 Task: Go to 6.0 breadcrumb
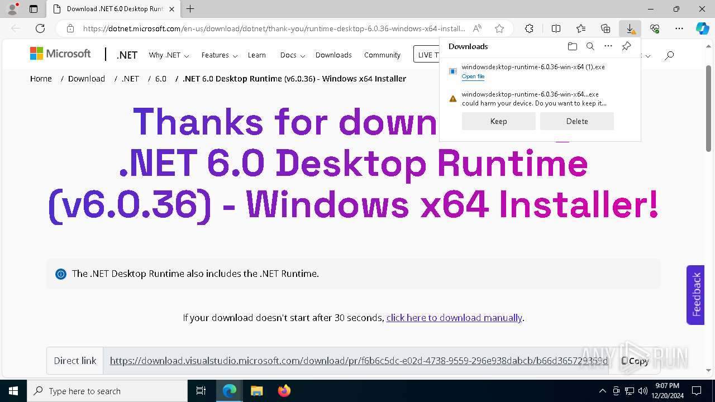161,79
